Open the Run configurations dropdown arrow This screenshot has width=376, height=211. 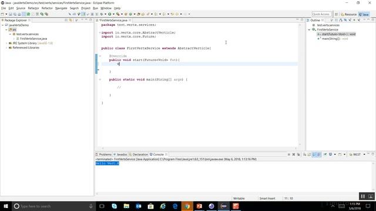[x=113, y=14]
